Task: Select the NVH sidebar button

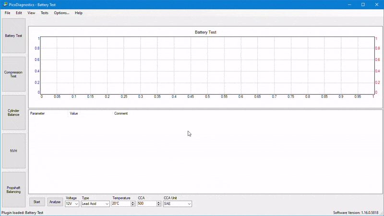Action: click(x=14, y=151)
